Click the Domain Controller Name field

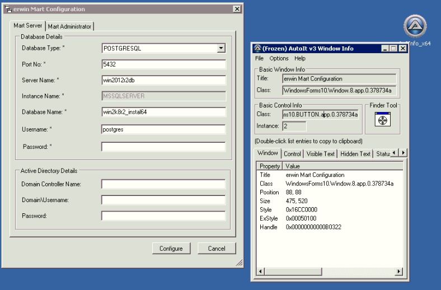click(163, 184)
